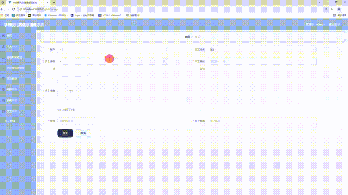Image resolution: width=348 pixels, height=195 pixels.
Task: Open 首页 in the left sidebar
Action: click(x=18, y=35)
